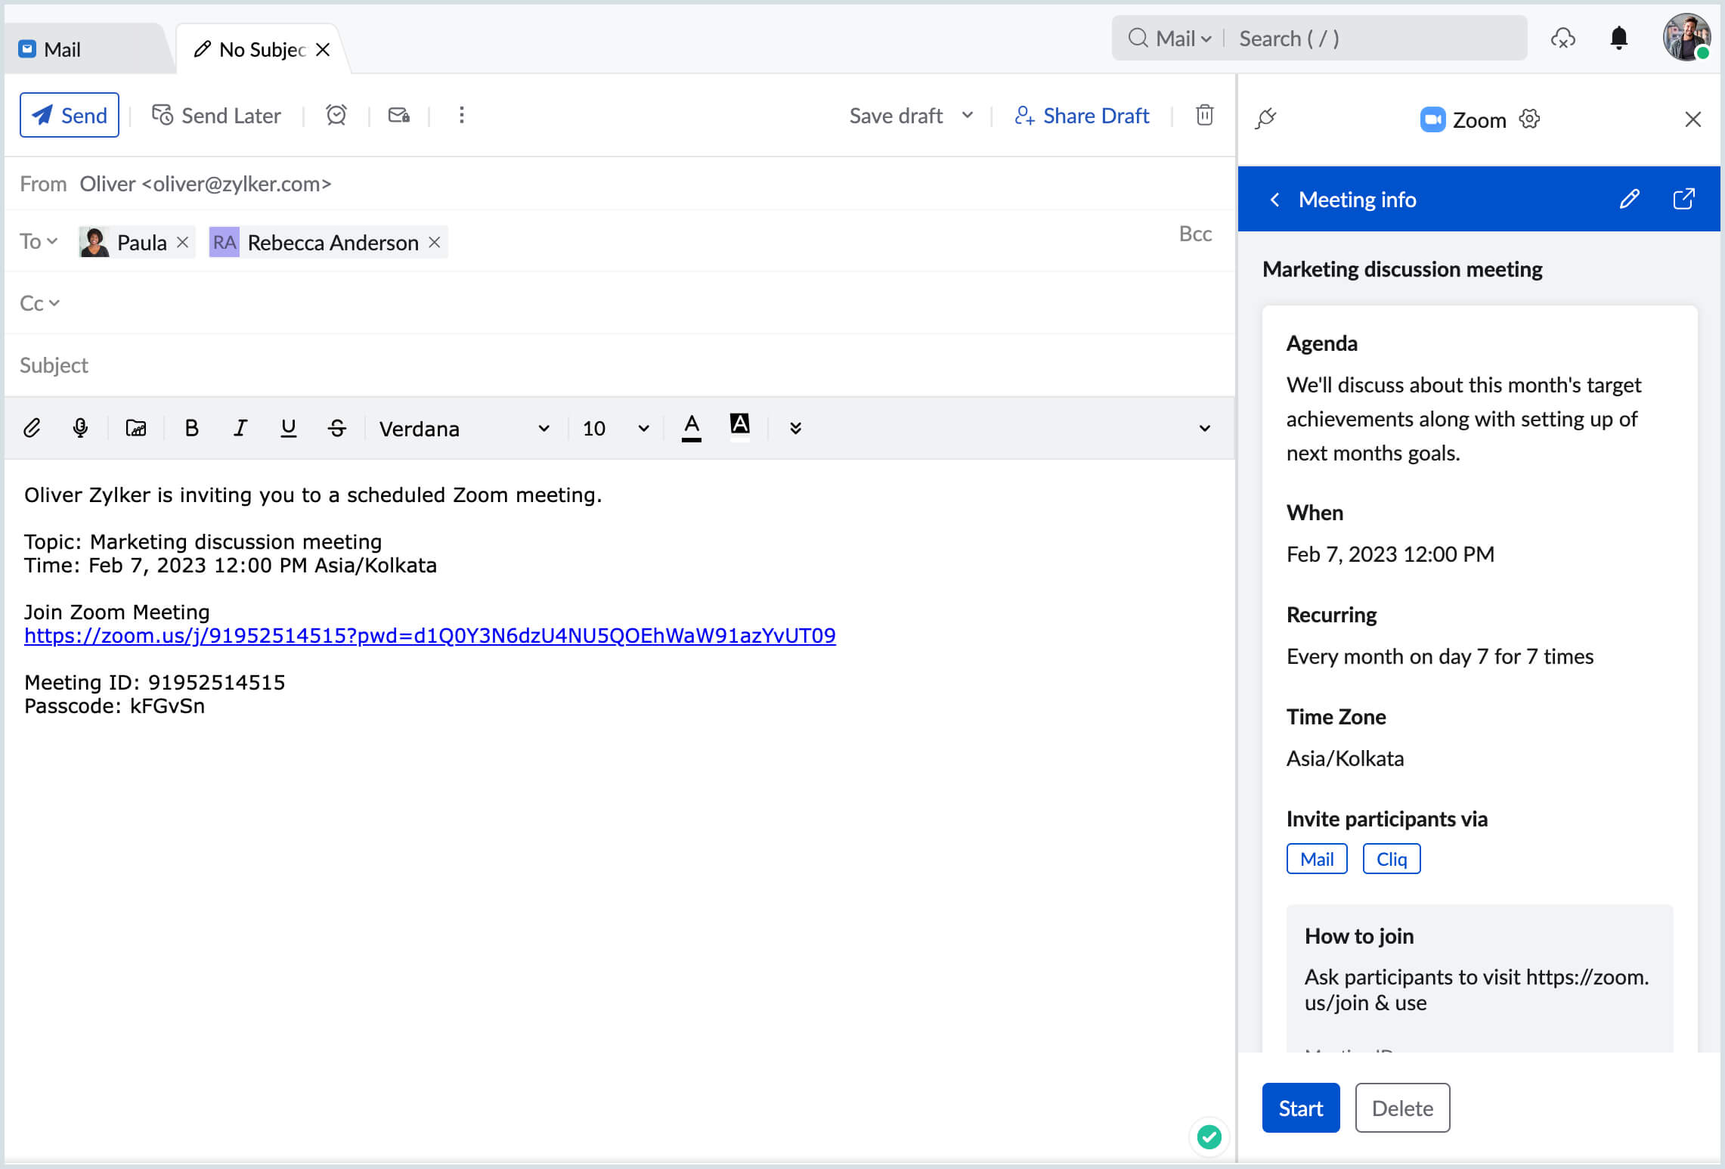This screenshot has height=1169, width=1725.
Task: Start the Zoom meeting
Action: [1300, 1108]
